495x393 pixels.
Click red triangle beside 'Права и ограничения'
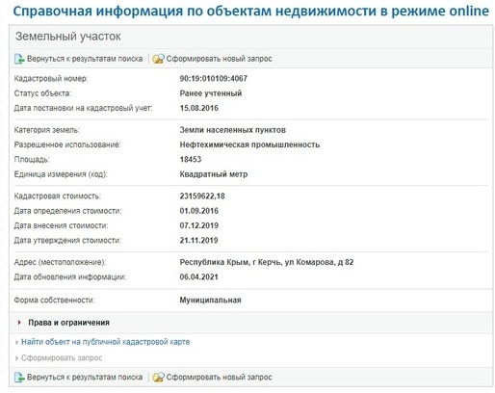[x=19, y=323]
